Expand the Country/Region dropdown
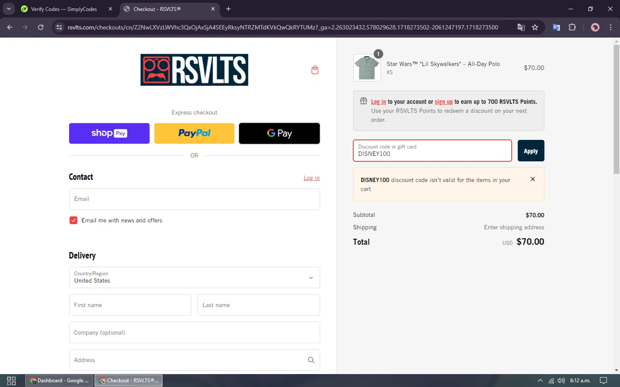Image resolution: width=620 pixels, height=387 pixels. coord(194,277)
